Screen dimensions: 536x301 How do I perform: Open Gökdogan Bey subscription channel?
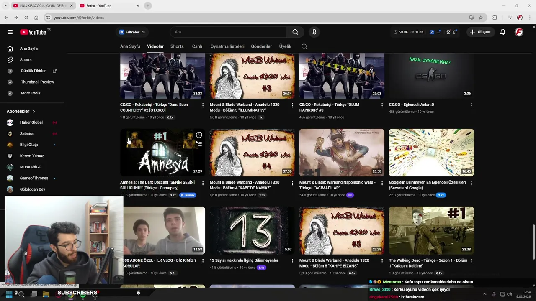(x=33, y=189)
